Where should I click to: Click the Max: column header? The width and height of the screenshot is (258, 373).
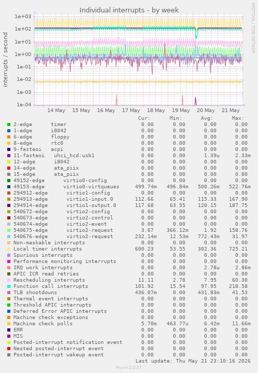pyautogui.click(x=238, y=118)
